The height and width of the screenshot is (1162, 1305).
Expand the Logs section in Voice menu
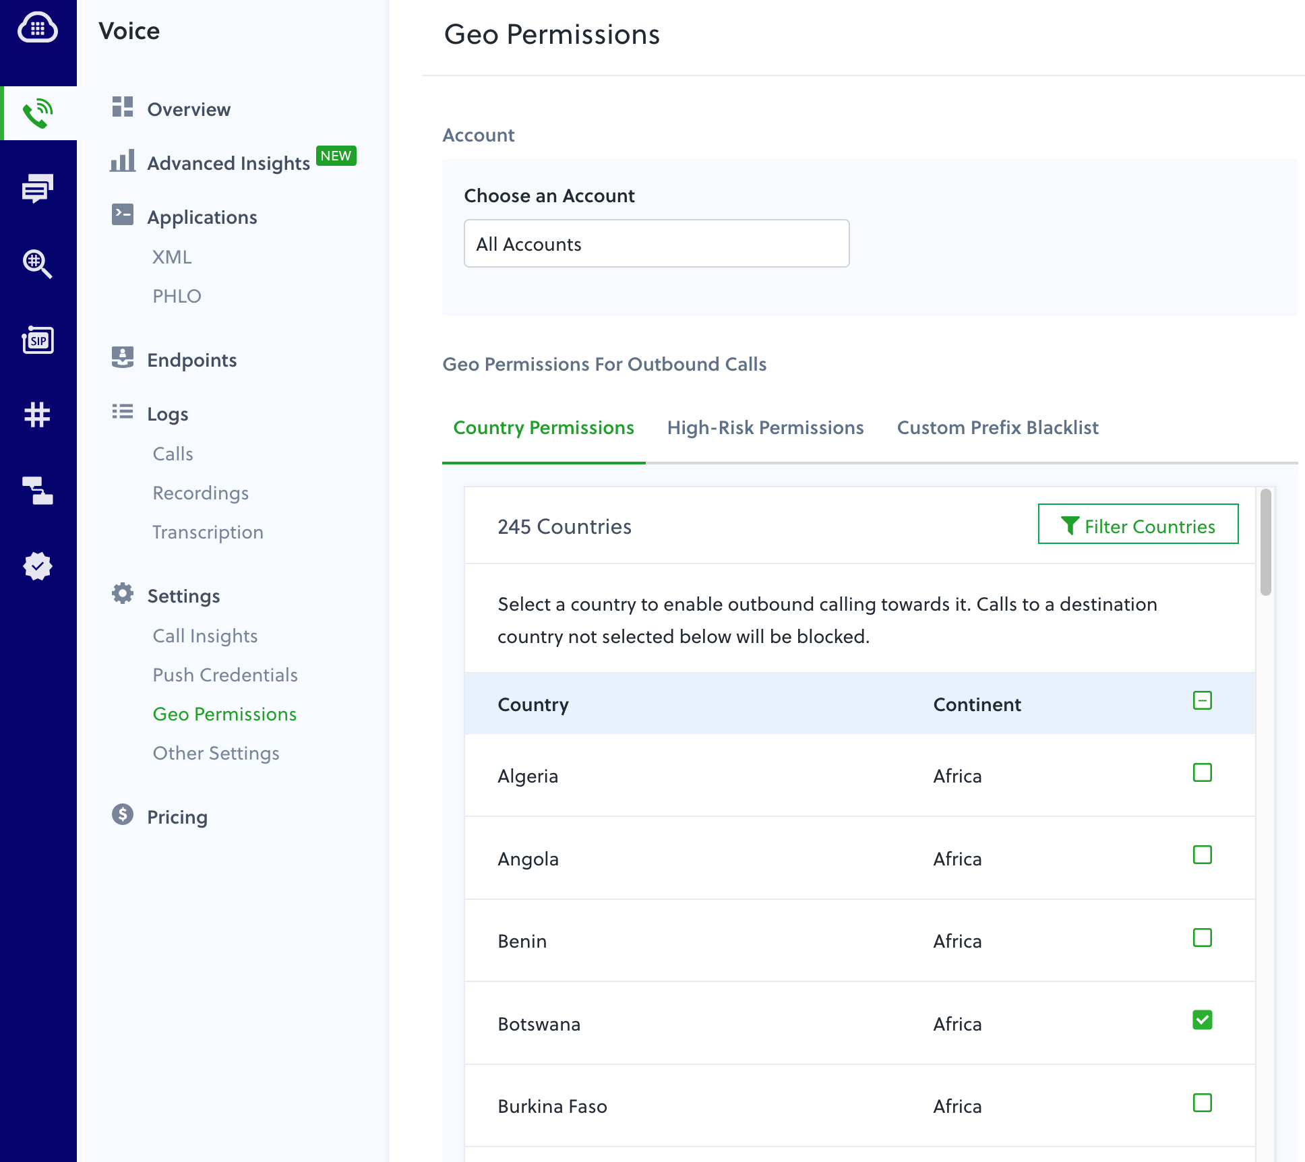point(167,414)
